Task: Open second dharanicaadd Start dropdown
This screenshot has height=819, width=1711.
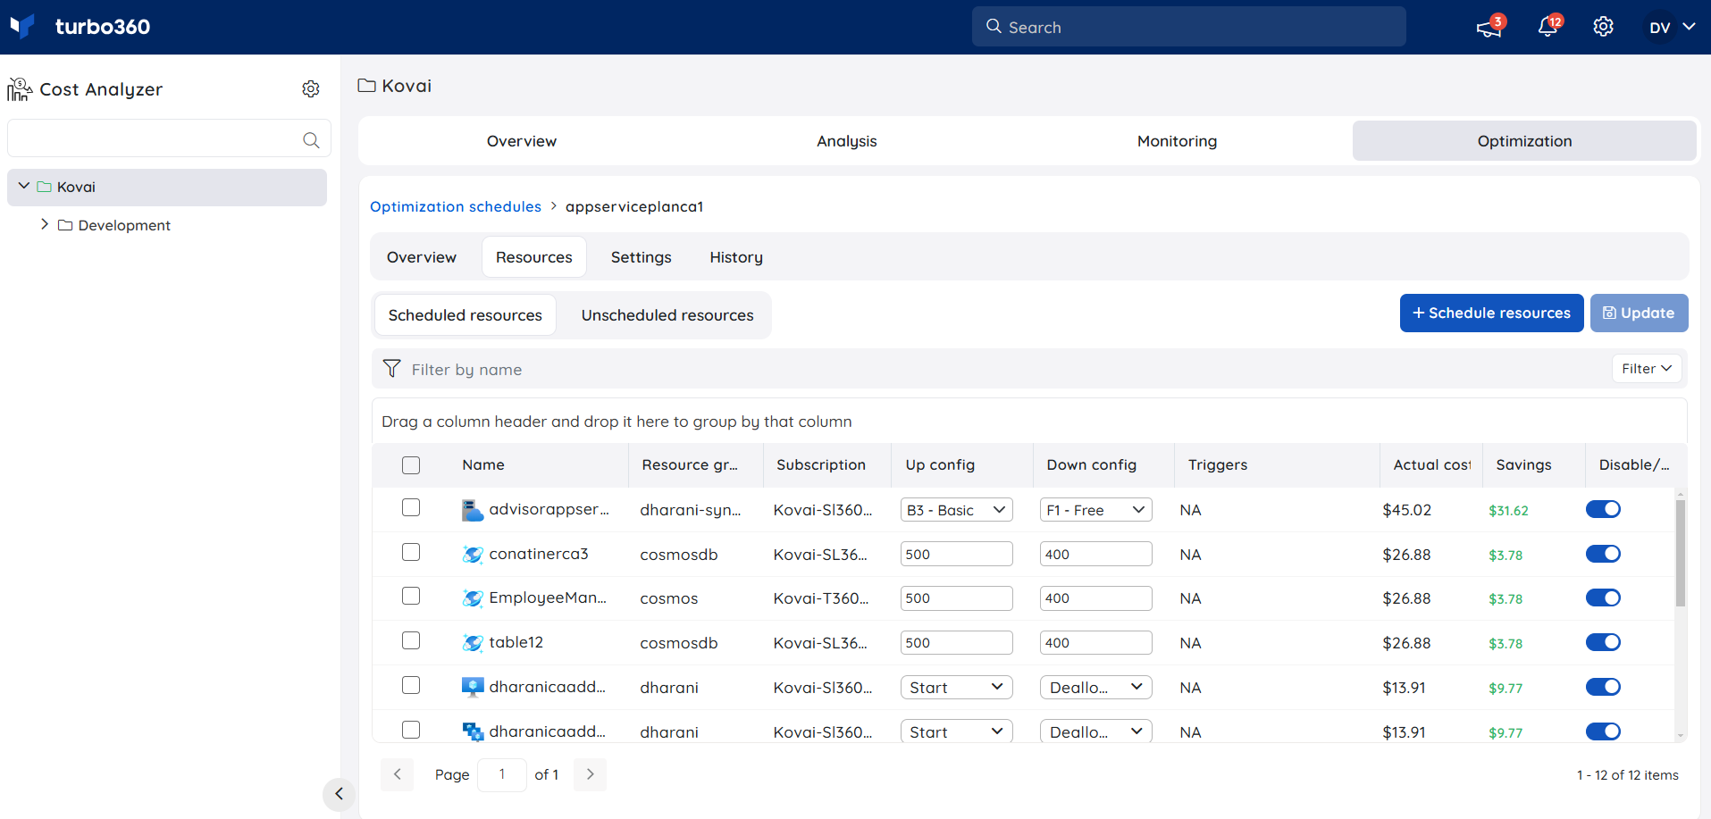Action: click(x=956, y=731)
